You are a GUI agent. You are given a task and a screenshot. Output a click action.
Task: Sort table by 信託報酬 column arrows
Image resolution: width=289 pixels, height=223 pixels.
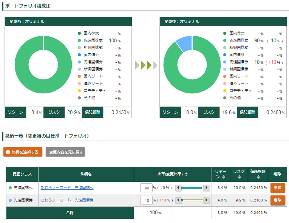click(x=258, y=177)
